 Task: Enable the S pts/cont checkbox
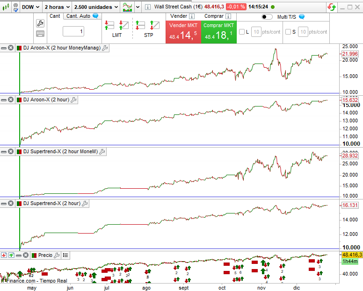pyautogui.click(x=288, y=32)
